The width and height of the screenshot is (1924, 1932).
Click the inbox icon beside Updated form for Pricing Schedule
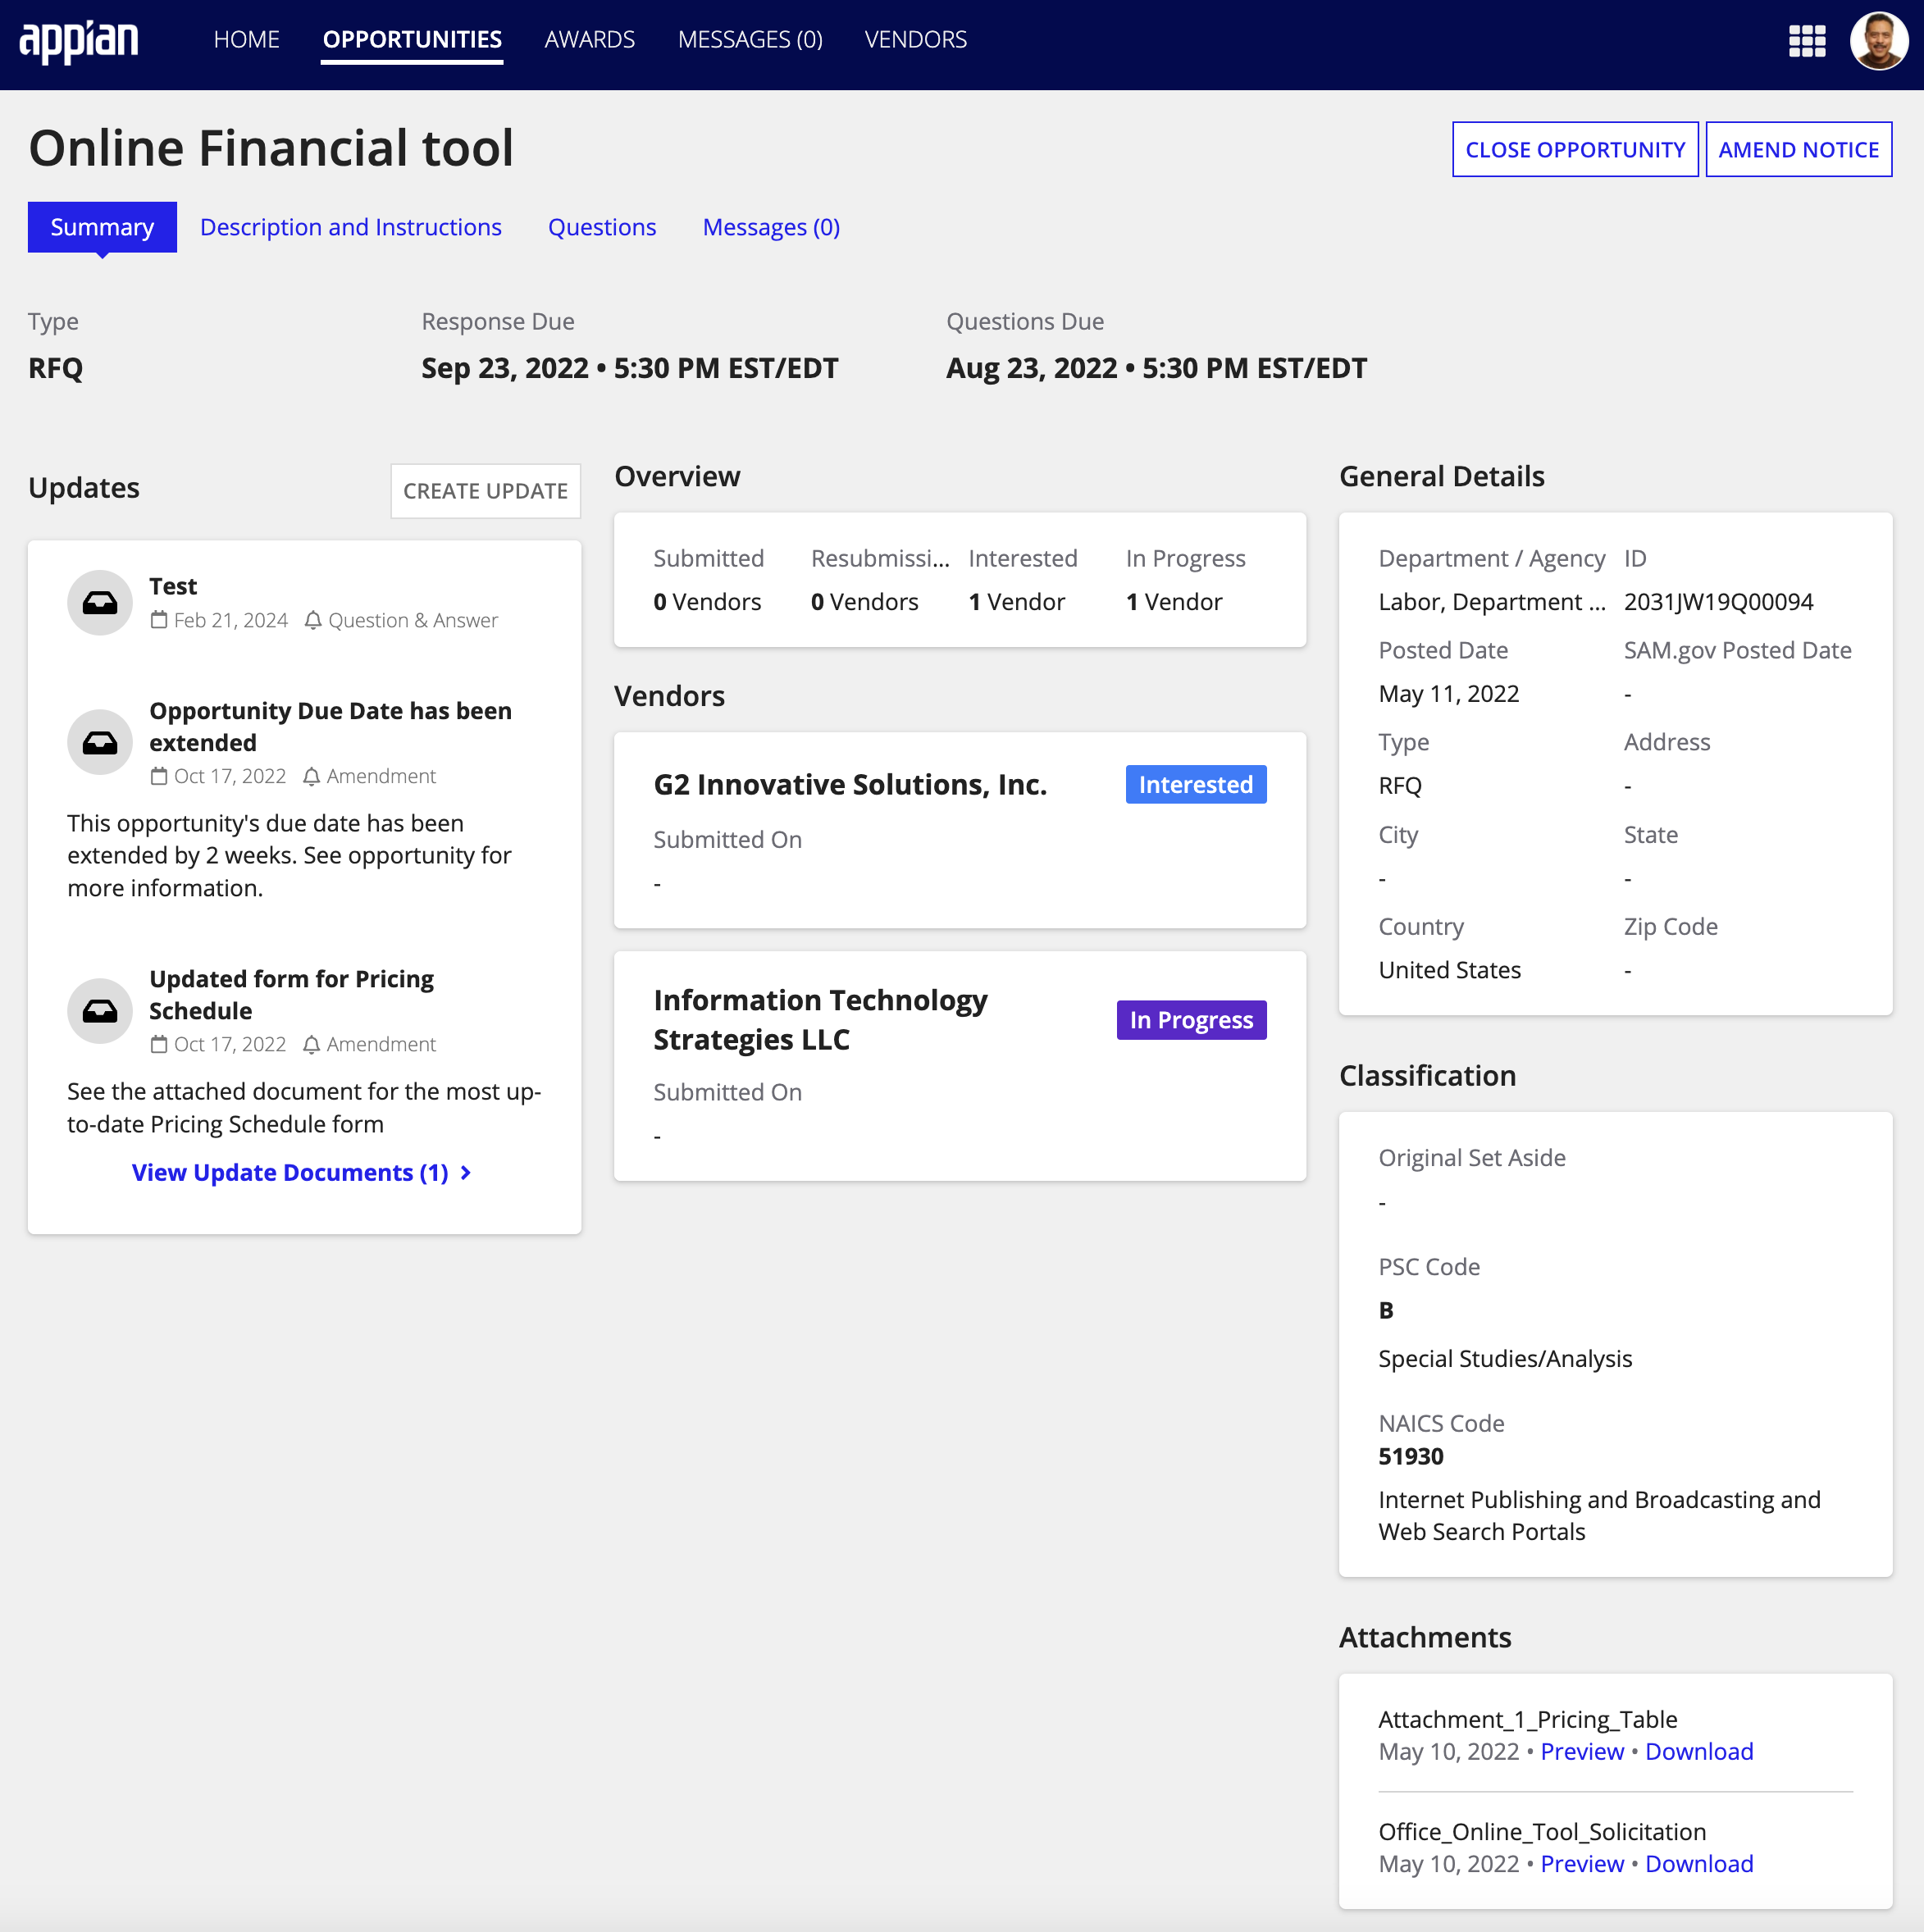click(x=100, y=1010)
